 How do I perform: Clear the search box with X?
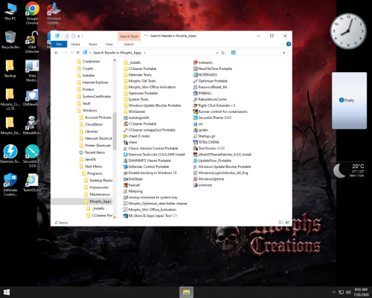[284, 53]
